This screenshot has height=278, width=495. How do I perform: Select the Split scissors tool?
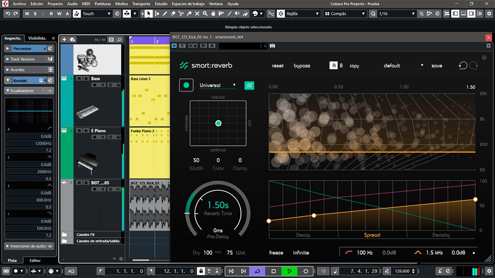pyautogui.click(x=181, y=14)
